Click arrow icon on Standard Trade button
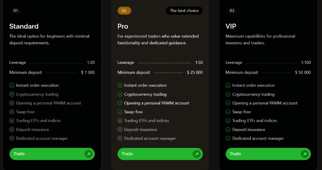The image size is (322, 170). (89, 154)
